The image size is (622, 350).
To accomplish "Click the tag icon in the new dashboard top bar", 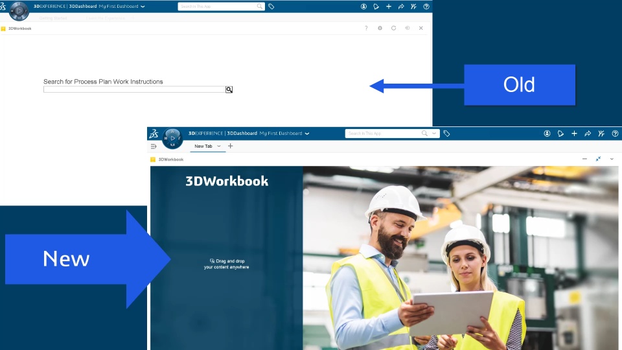I will [446, 134].
